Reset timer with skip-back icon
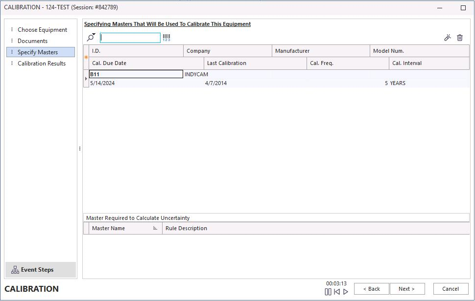 337,292
